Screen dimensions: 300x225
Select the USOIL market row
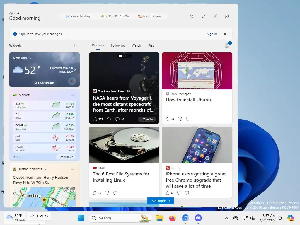coord(45,149)
